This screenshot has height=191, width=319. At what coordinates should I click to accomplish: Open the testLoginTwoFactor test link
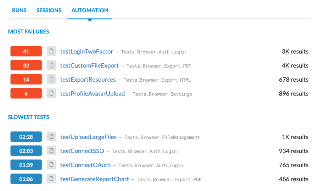coord(87,51)
